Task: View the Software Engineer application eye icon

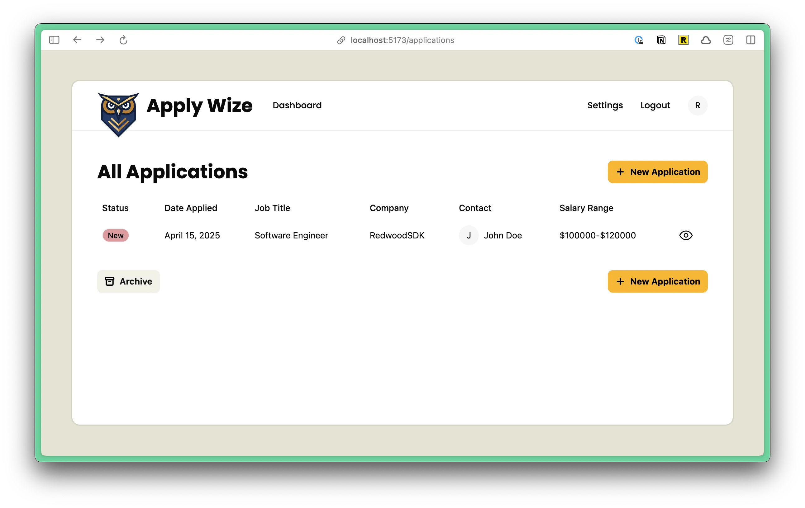Action: [686, 235]
